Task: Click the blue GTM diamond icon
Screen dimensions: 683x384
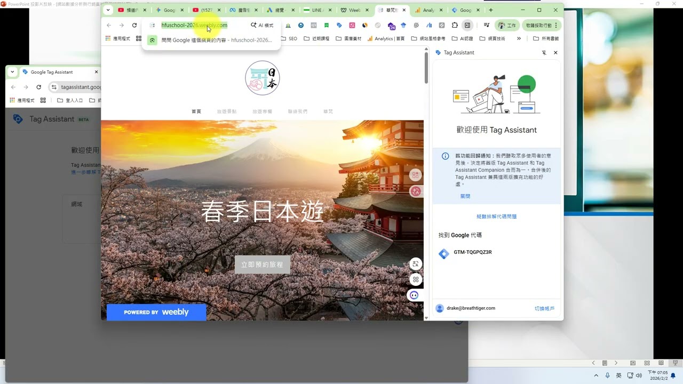Action: click(444, 254)
